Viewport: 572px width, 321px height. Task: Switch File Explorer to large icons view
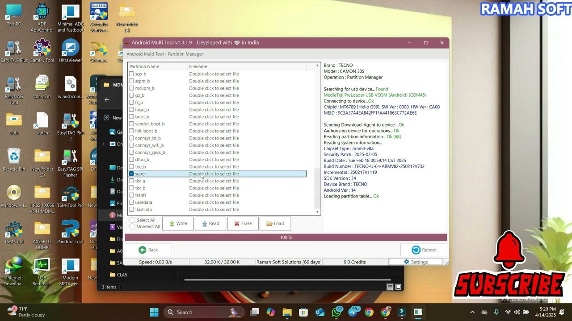398,287
